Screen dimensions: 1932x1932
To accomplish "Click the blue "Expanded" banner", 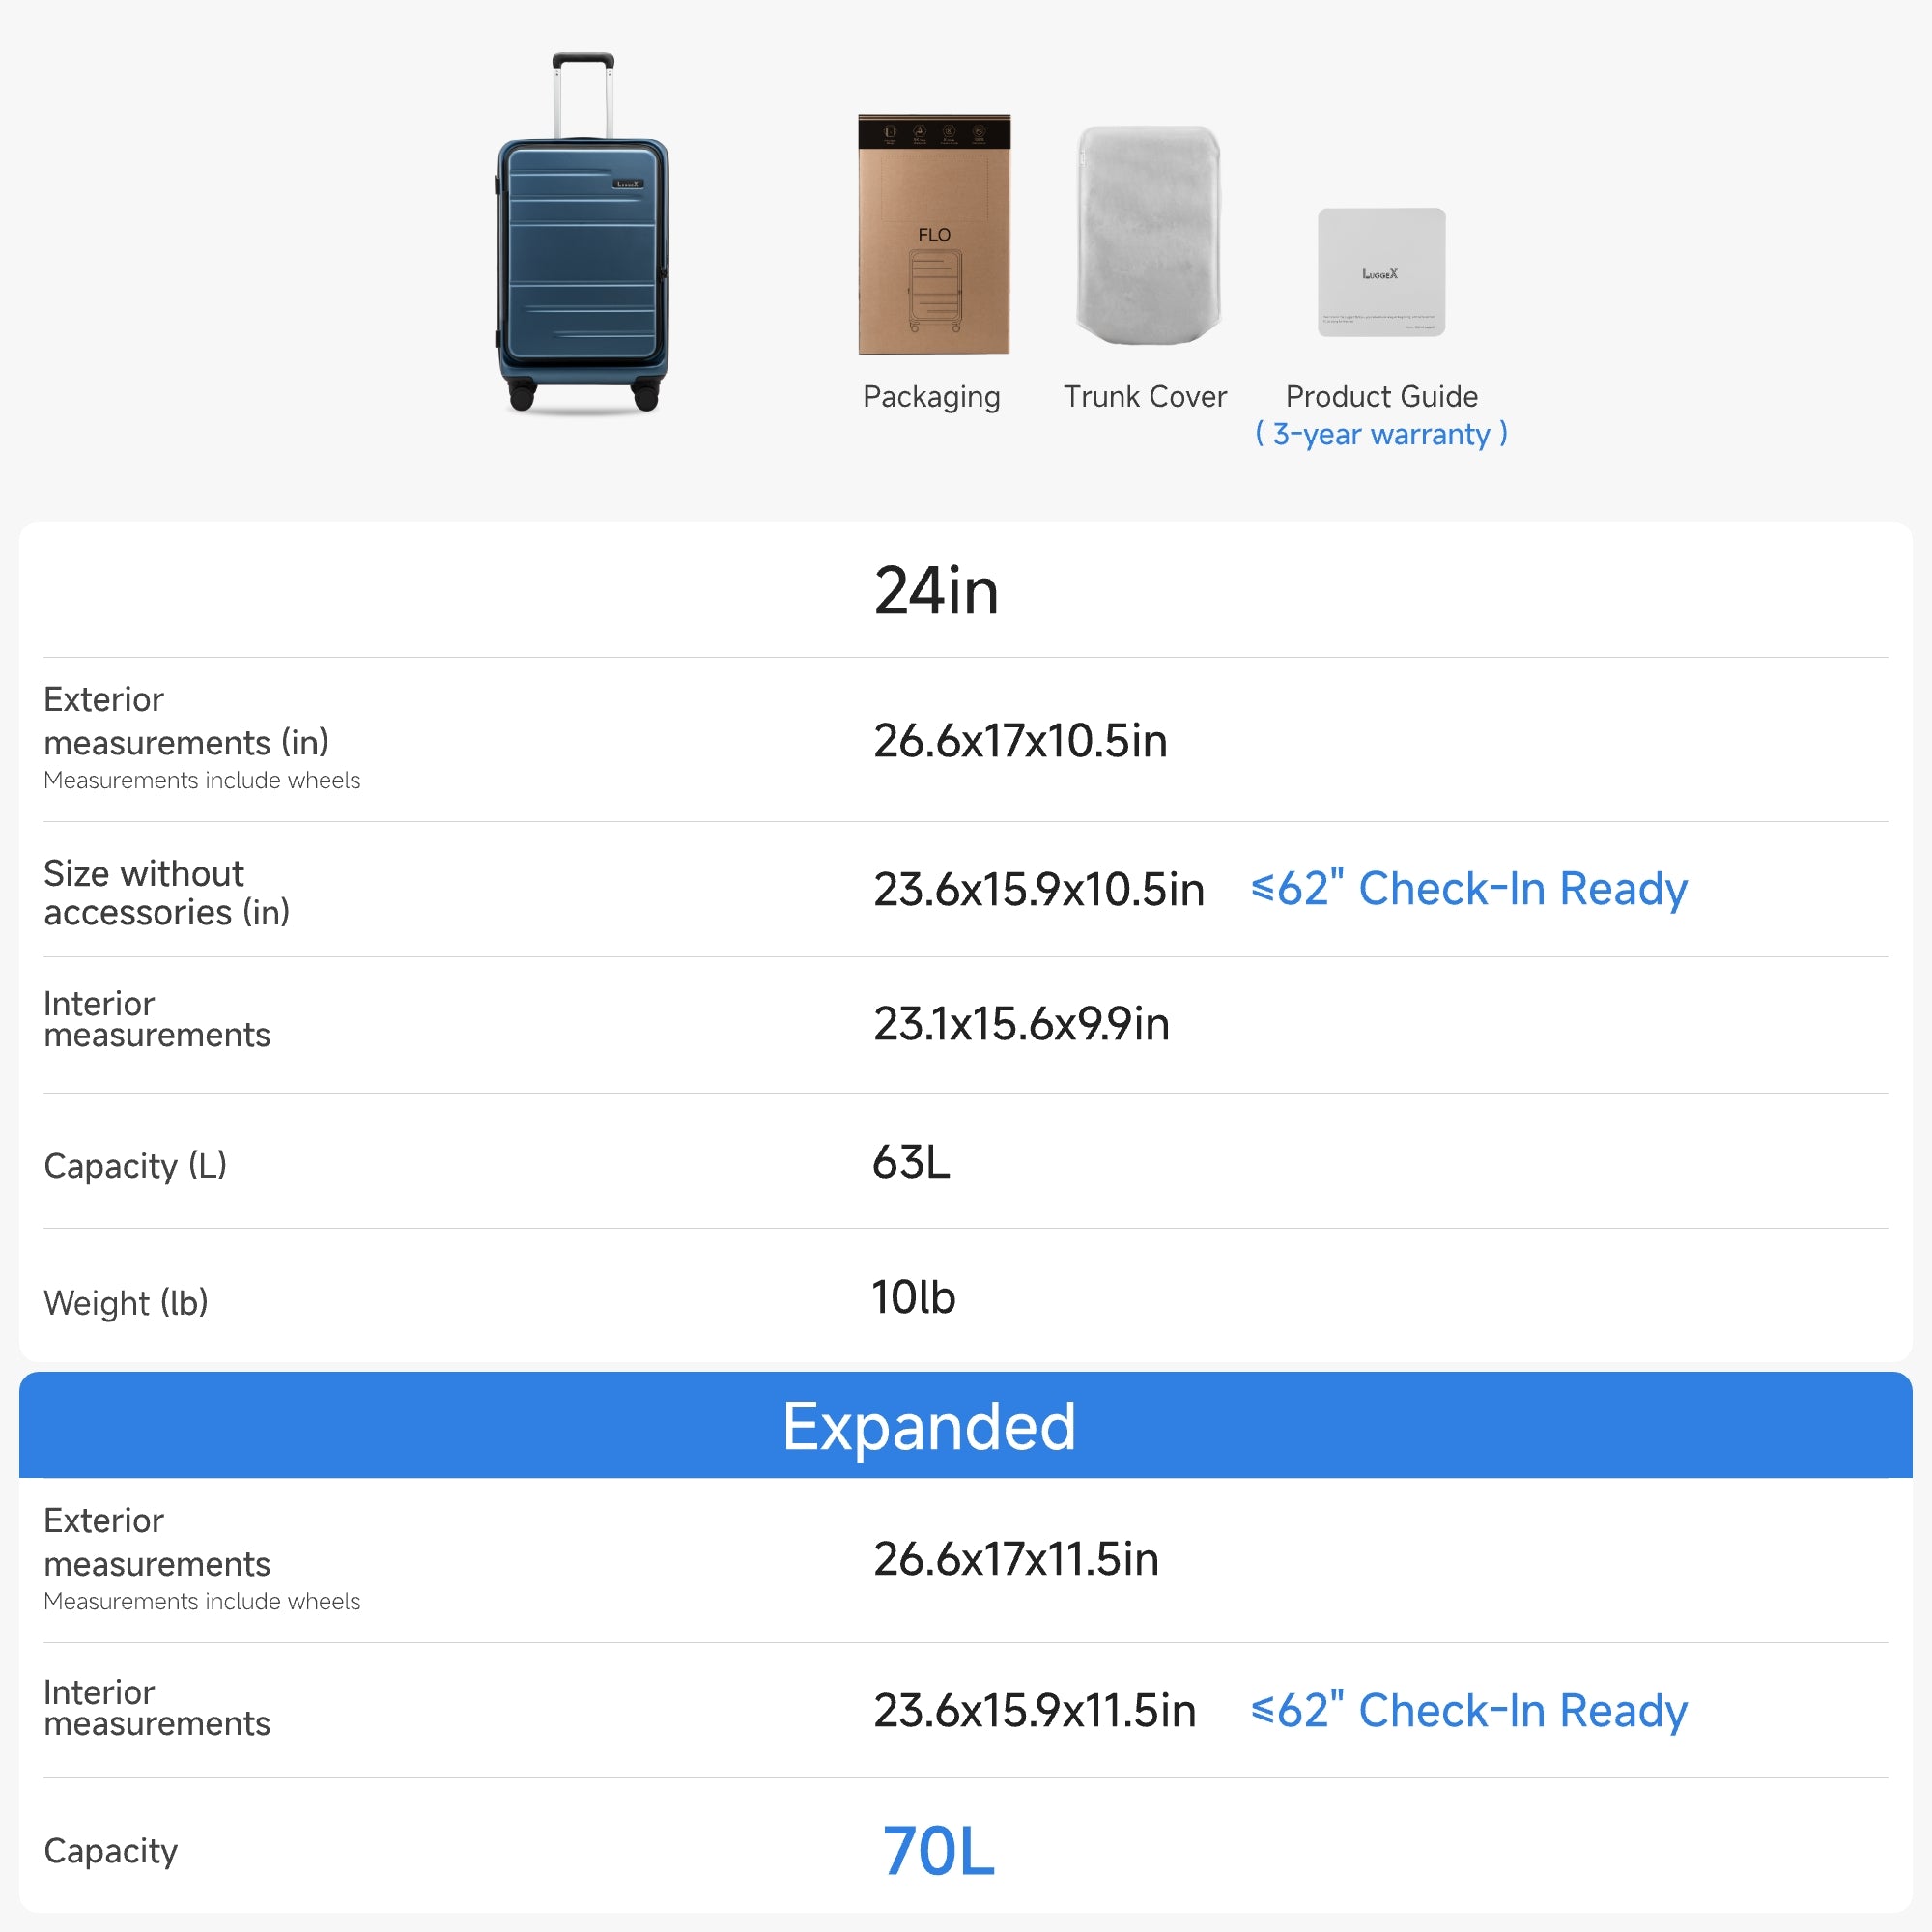I will (930, 1426).
